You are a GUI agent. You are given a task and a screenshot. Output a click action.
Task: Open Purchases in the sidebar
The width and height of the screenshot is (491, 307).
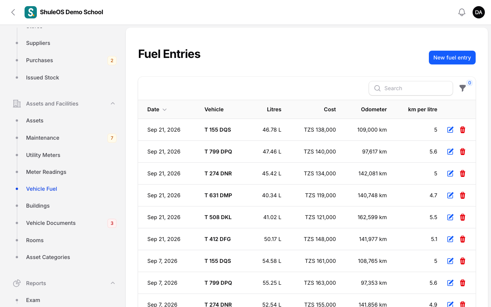pyautogui.click(x=40, y=60)
